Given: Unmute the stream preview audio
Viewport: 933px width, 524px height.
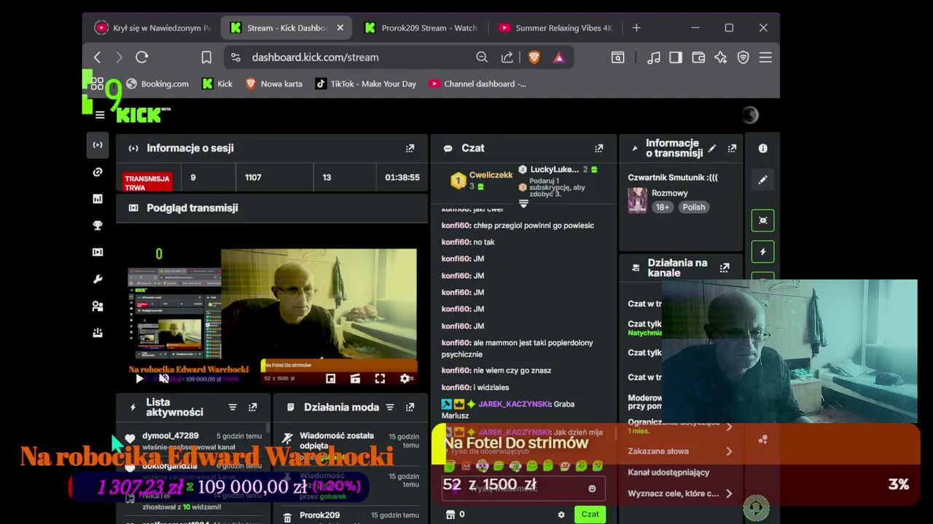Looking at the screenshot, I should pos(164,378).
